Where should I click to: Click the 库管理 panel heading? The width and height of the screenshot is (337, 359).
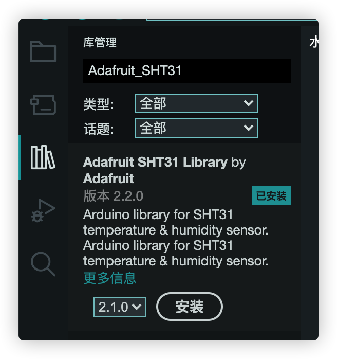[100, 43]
